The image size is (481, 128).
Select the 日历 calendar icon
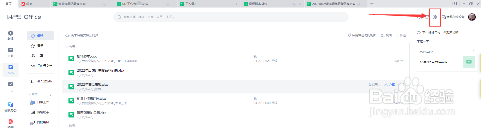(11, 84)
